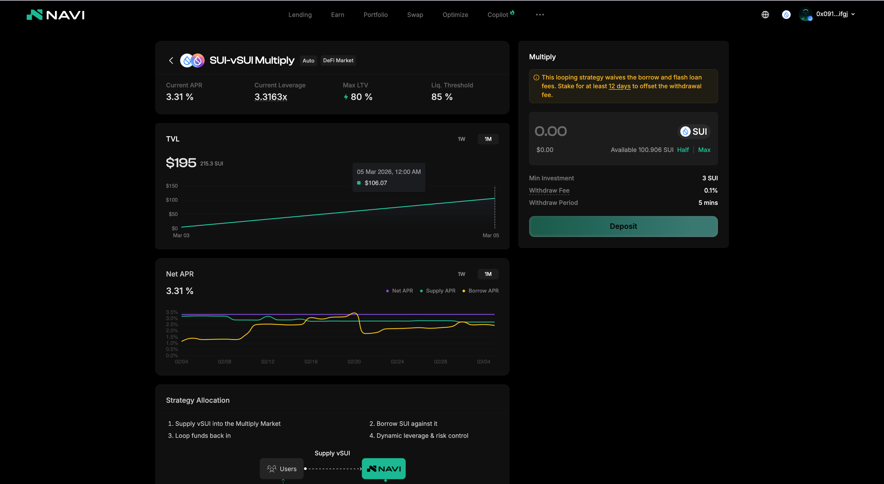The image size is (884, 484).
Task: Click the NAVI node in the strategy diagram
Action: [x=383, y=469]
